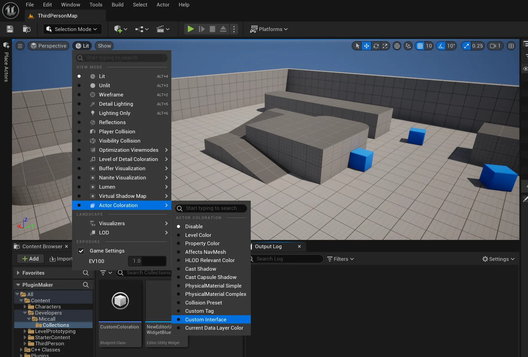Viewport: 528px width, 357px height.
Task: Toggle the Game Settings checkbox
Action: click(81, 251)
